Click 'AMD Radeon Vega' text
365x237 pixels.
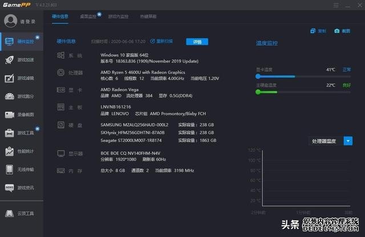[x=119, y=90]
